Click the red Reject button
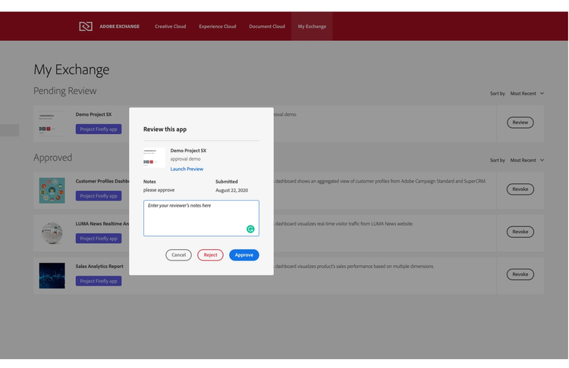Image resolution: width=569 pixels, height=368 pixels. coord(210,255)
